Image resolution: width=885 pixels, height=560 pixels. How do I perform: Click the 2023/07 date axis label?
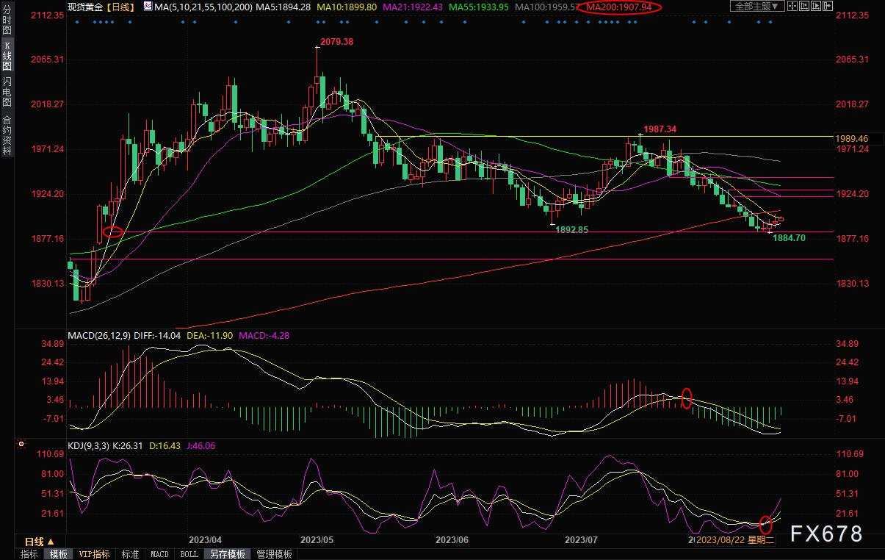[580, 540]
